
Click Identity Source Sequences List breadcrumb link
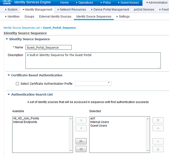tap(22, 28)
